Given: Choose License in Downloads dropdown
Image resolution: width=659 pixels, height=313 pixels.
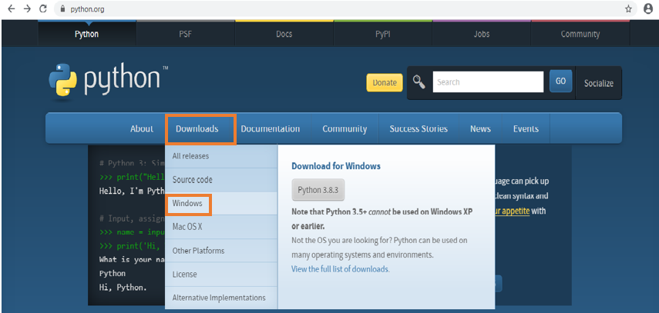Looking at the screenshot, I should 221,275.
